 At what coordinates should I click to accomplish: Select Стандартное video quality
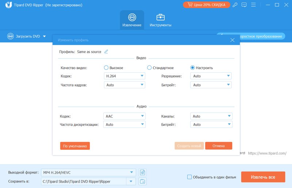pos(149,68)
